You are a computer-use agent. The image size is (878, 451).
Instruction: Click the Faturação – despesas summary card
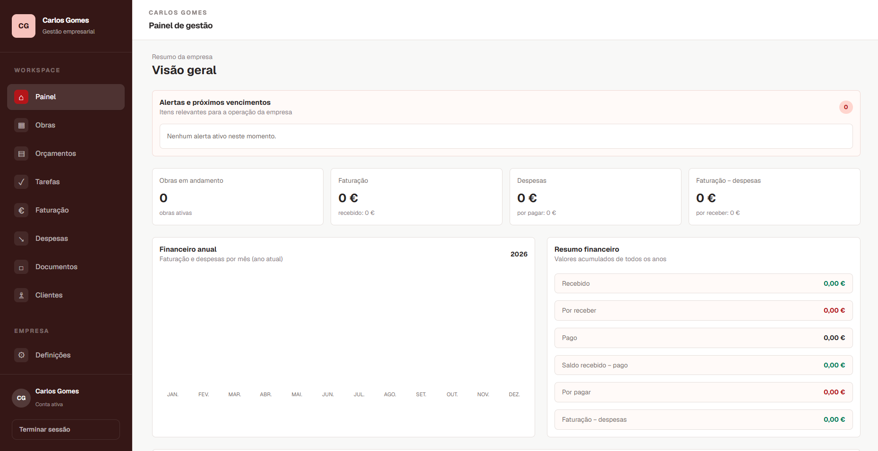[775, 196]
